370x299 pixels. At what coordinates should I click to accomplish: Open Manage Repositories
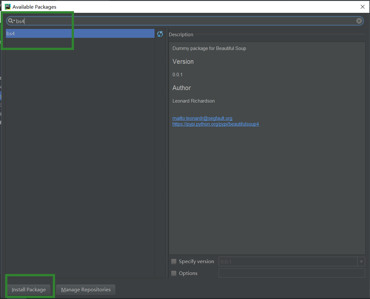pyautogui.click(x=86, y=290)
